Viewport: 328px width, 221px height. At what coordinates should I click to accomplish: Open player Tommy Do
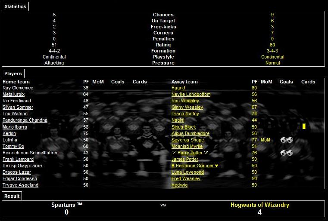(x=13, y=146)
